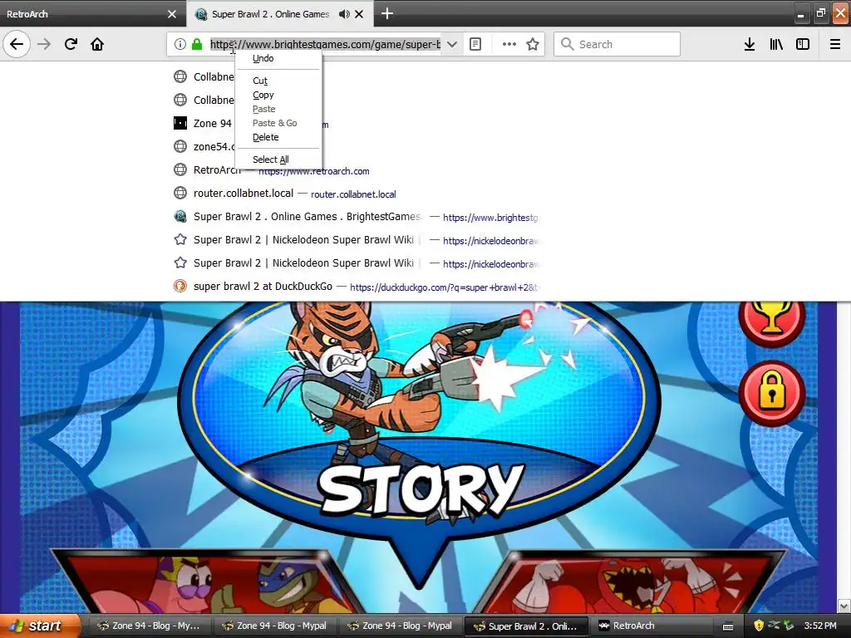The image size is (851, 638).
Task: Open the downloads panel
Action: pyautogui.click(x=750, y=44)
